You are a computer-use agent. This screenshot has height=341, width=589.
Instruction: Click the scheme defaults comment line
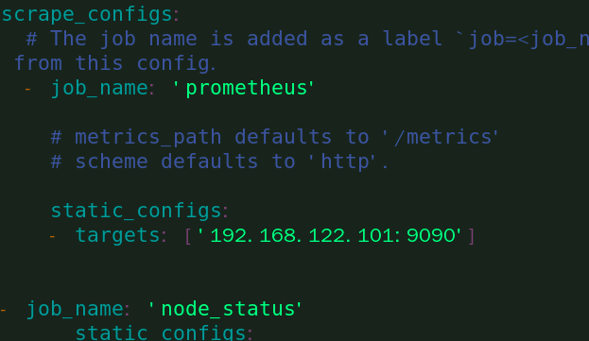tap(219, 162)
